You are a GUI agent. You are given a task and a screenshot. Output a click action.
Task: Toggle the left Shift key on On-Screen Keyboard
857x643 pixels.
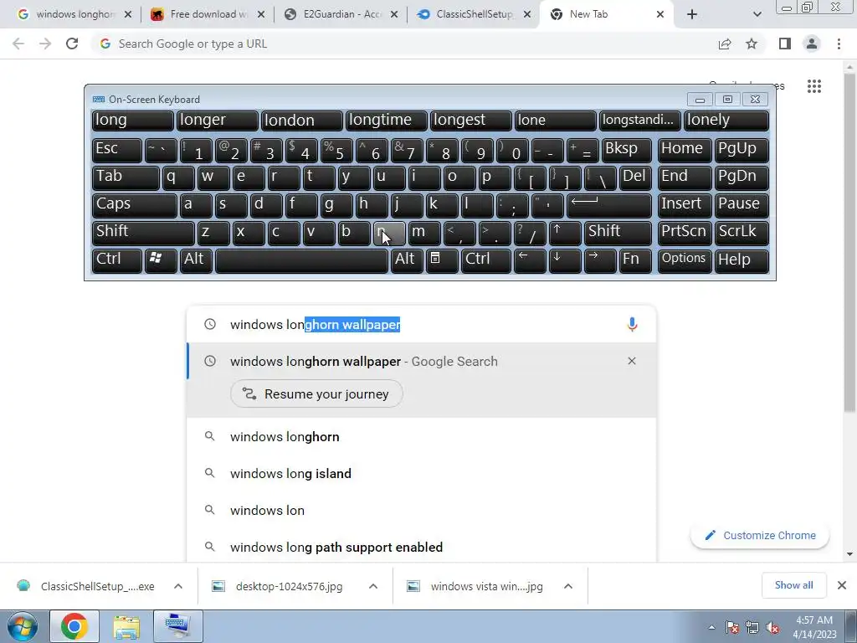143,233
